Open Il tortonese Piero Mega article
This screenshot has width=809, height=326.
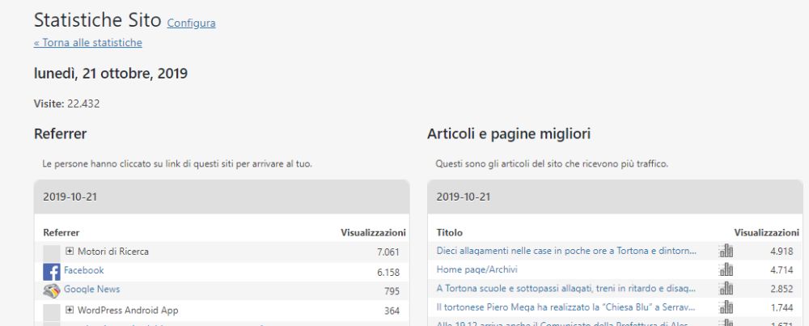(565, 307)
